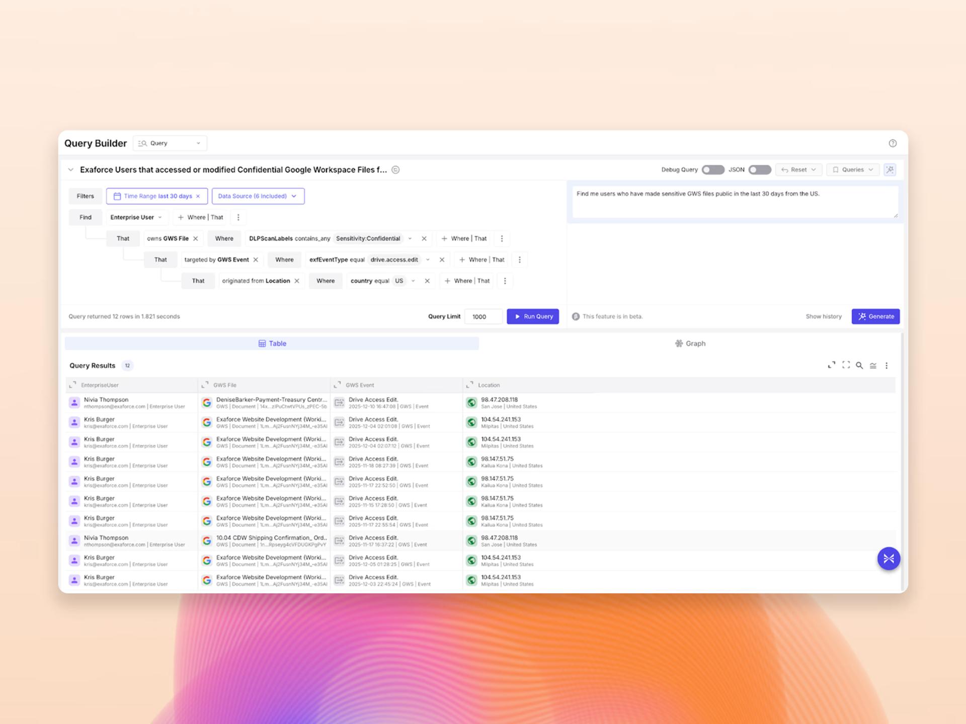This screenshot has width=966, height=724.
Task: Delete the exfEventType equal condition
Action: tap(442, 260)
